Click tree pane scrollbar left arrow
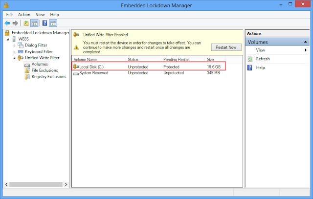 (6, 185)
